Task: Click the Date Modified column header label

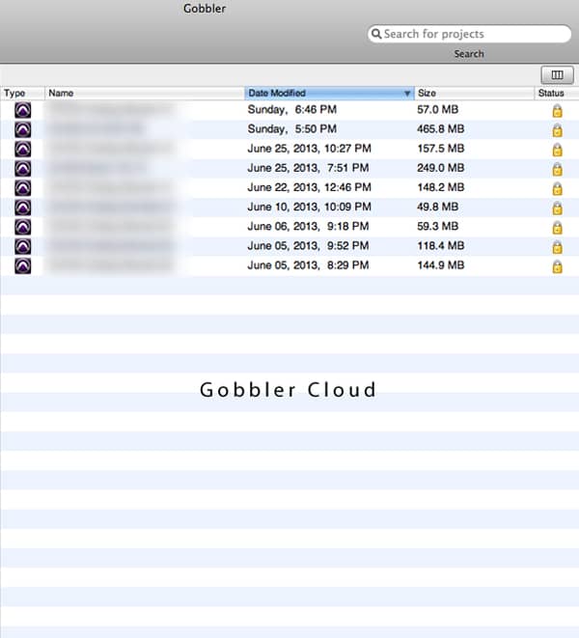Action: coord(277,94)
